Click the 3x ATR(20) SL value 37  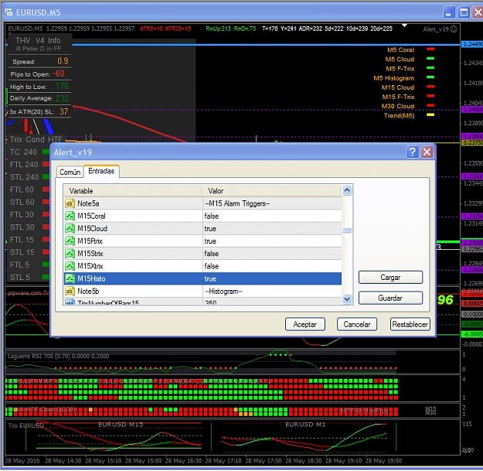[64, 111]
